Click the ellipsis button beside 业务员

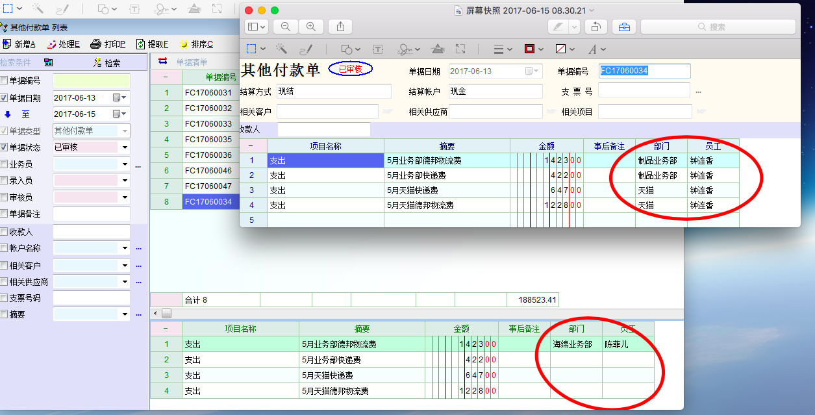coord(138,166)
